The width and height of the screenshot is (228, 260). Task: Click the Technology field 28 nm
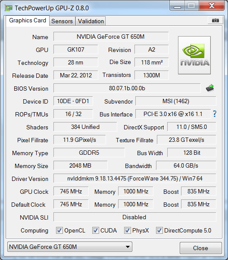click(76, 62)
